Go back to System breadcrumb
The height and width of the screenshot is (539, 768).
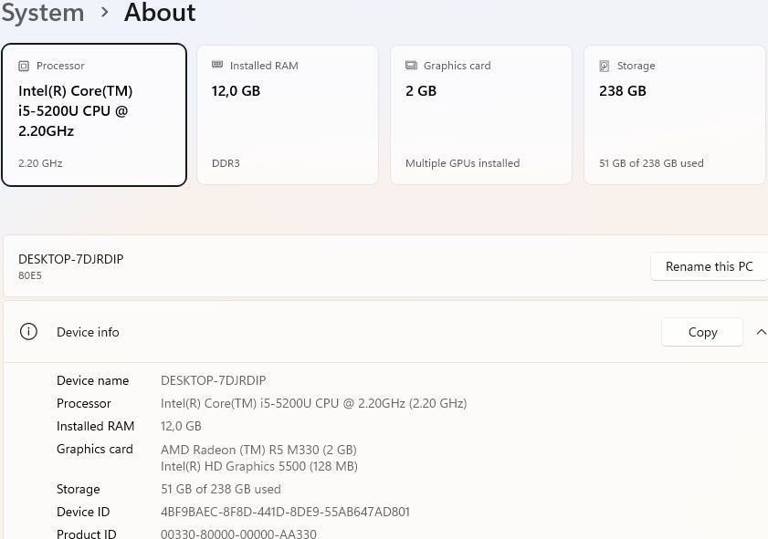(x=43, y=12)
